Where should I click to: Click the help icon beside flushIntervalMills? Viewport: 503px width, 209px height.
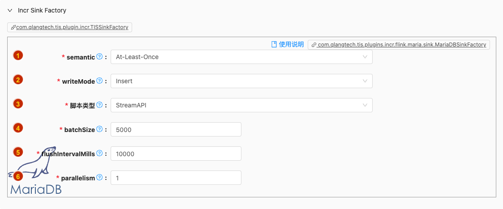coord(99,154)
